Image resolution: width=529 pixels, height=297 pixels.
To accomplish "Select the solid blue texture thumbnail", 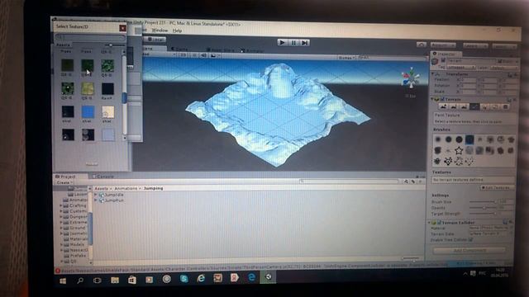I will 88,111.
